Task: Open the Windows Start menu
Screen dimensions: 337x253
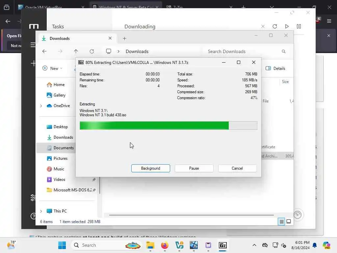Action: tap(62, 245)
